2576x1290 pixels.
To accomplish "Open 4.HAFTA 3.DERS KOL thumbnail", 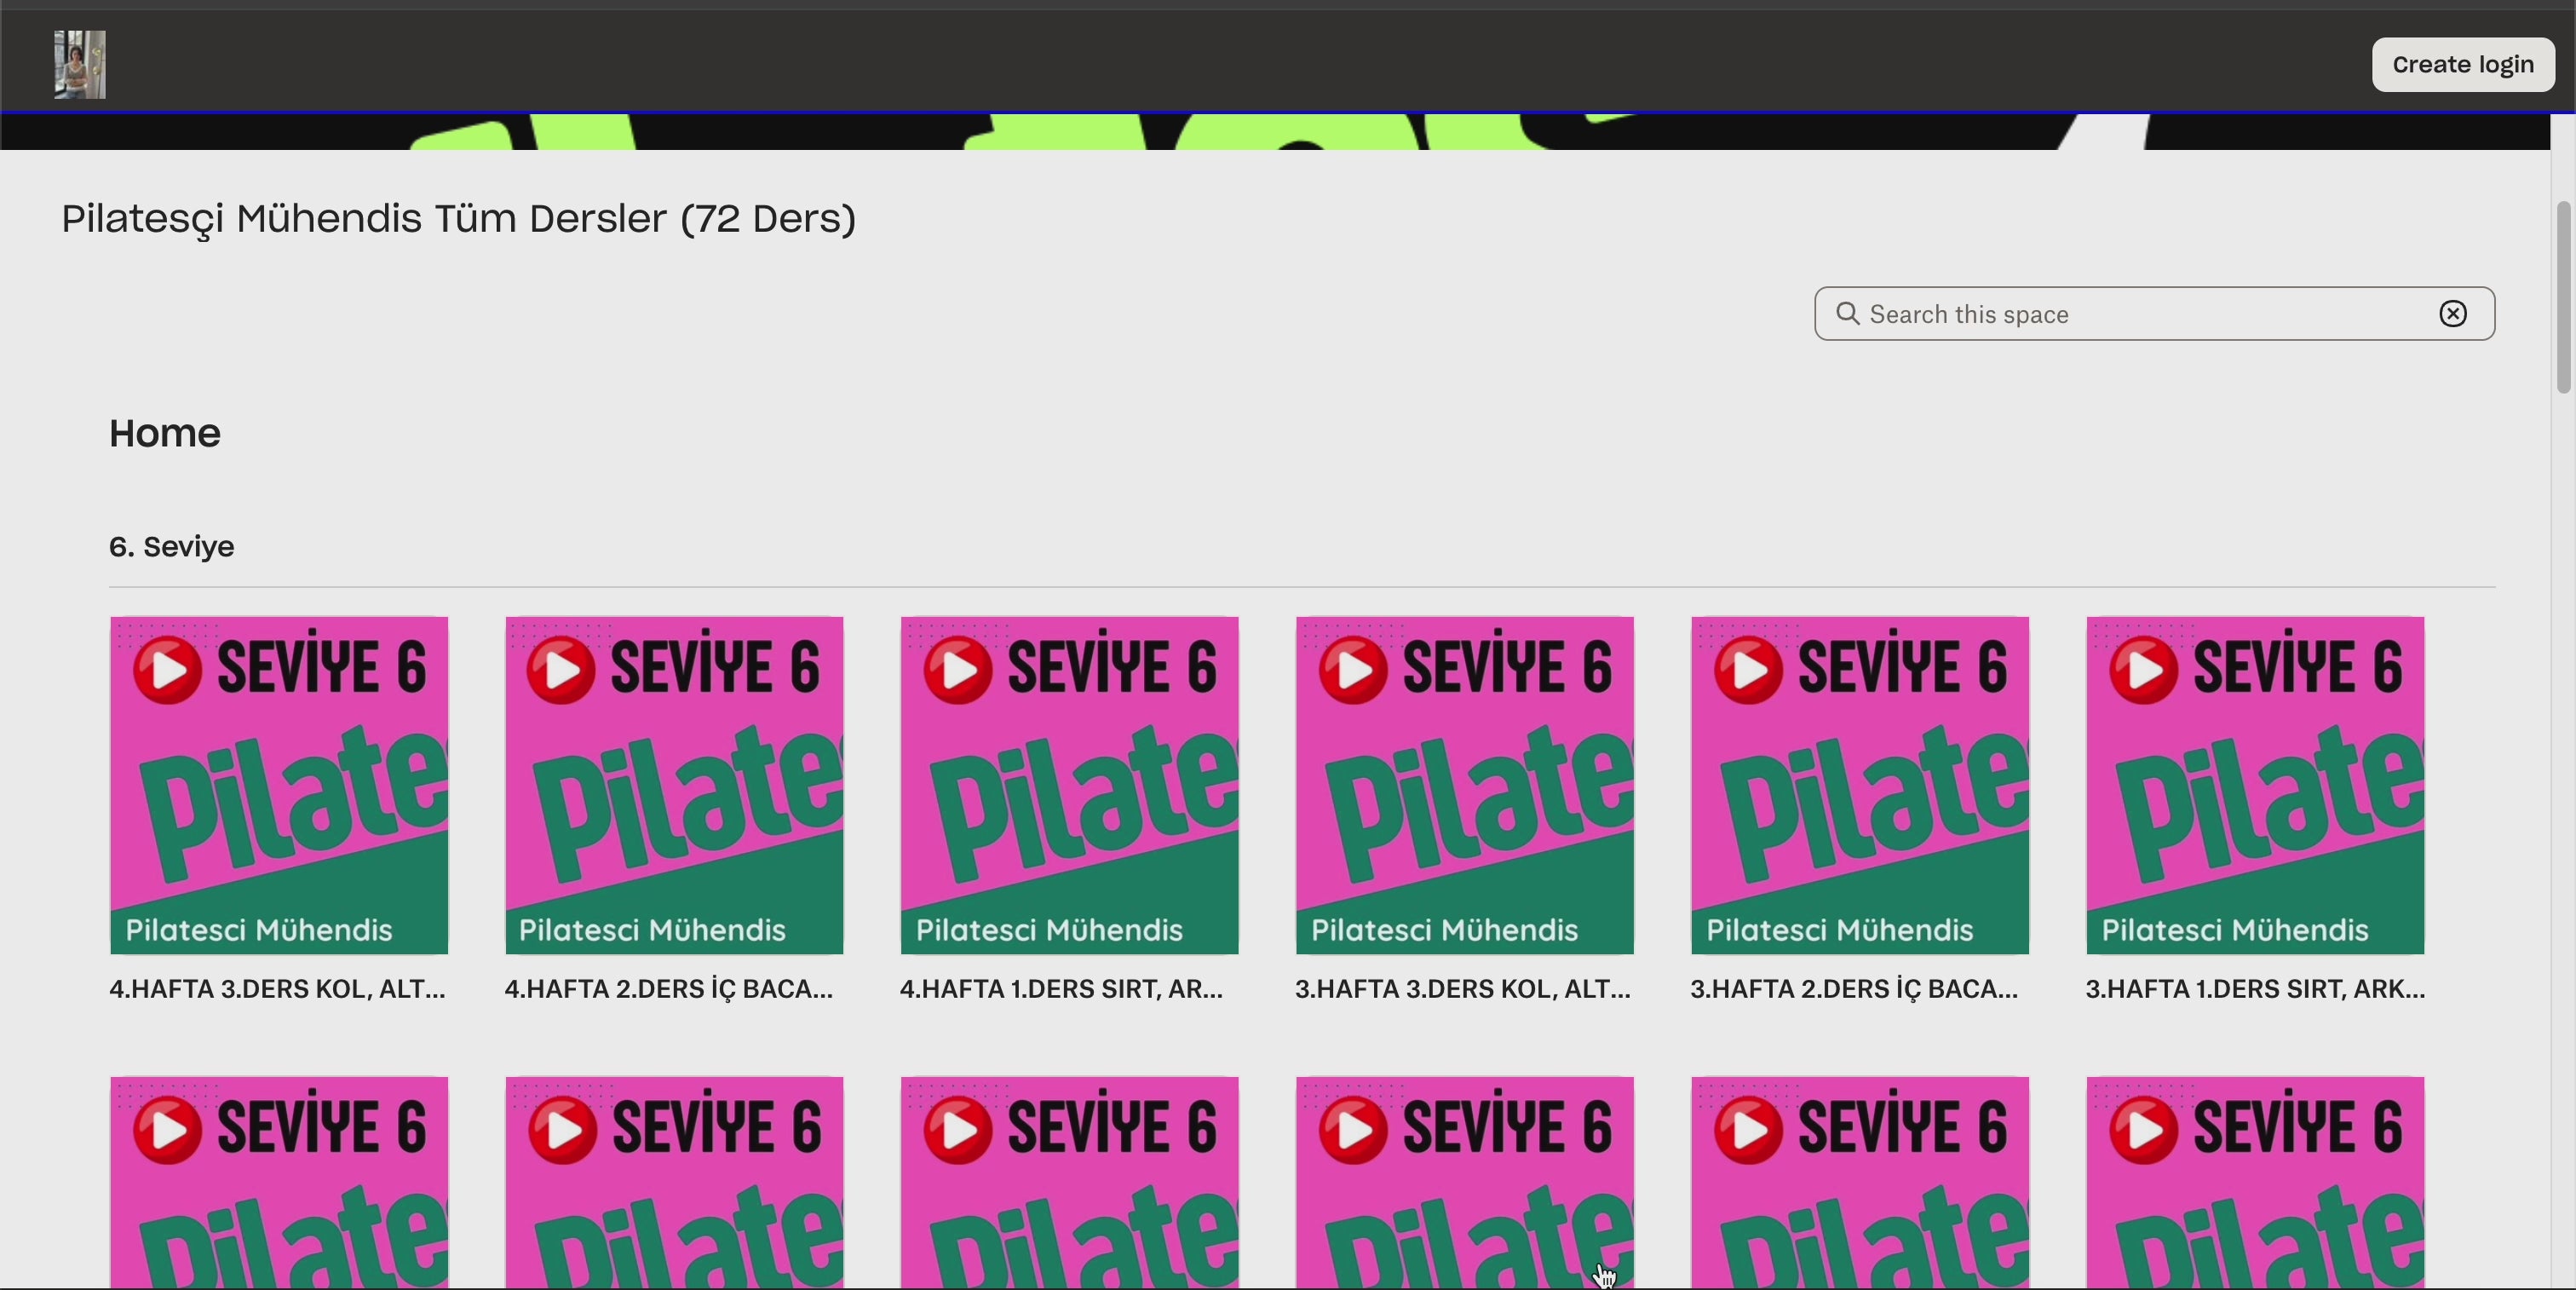I will 279,785.
